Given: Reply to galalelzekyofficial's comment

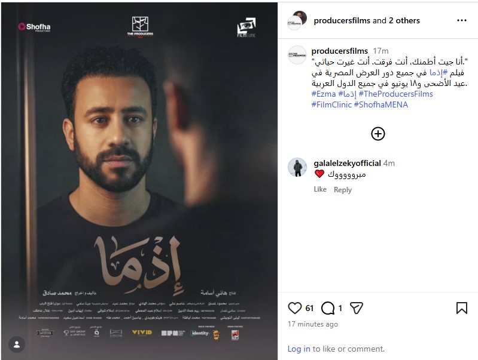Looking at the screenshot, I should tap(343, 190).
